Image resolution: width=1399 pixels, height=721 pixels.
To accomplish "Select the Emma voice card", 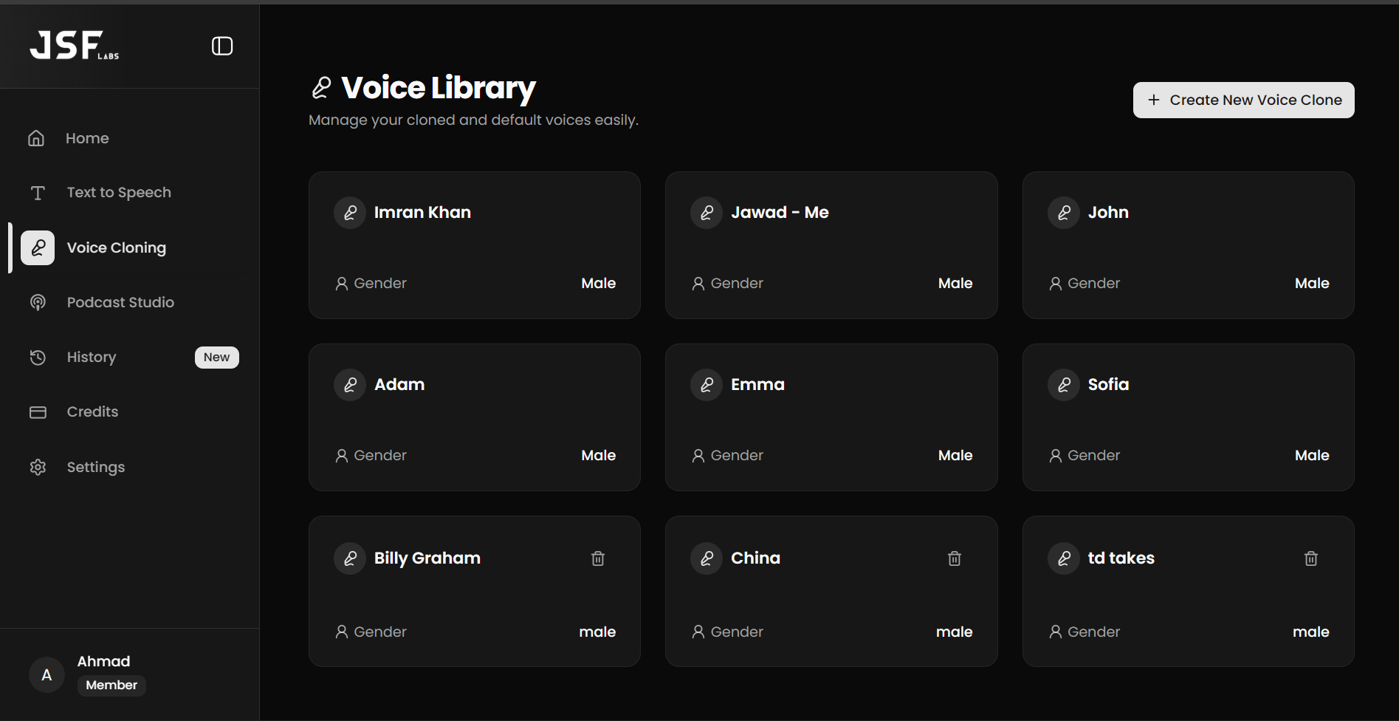I will click(x=831, y=417).
